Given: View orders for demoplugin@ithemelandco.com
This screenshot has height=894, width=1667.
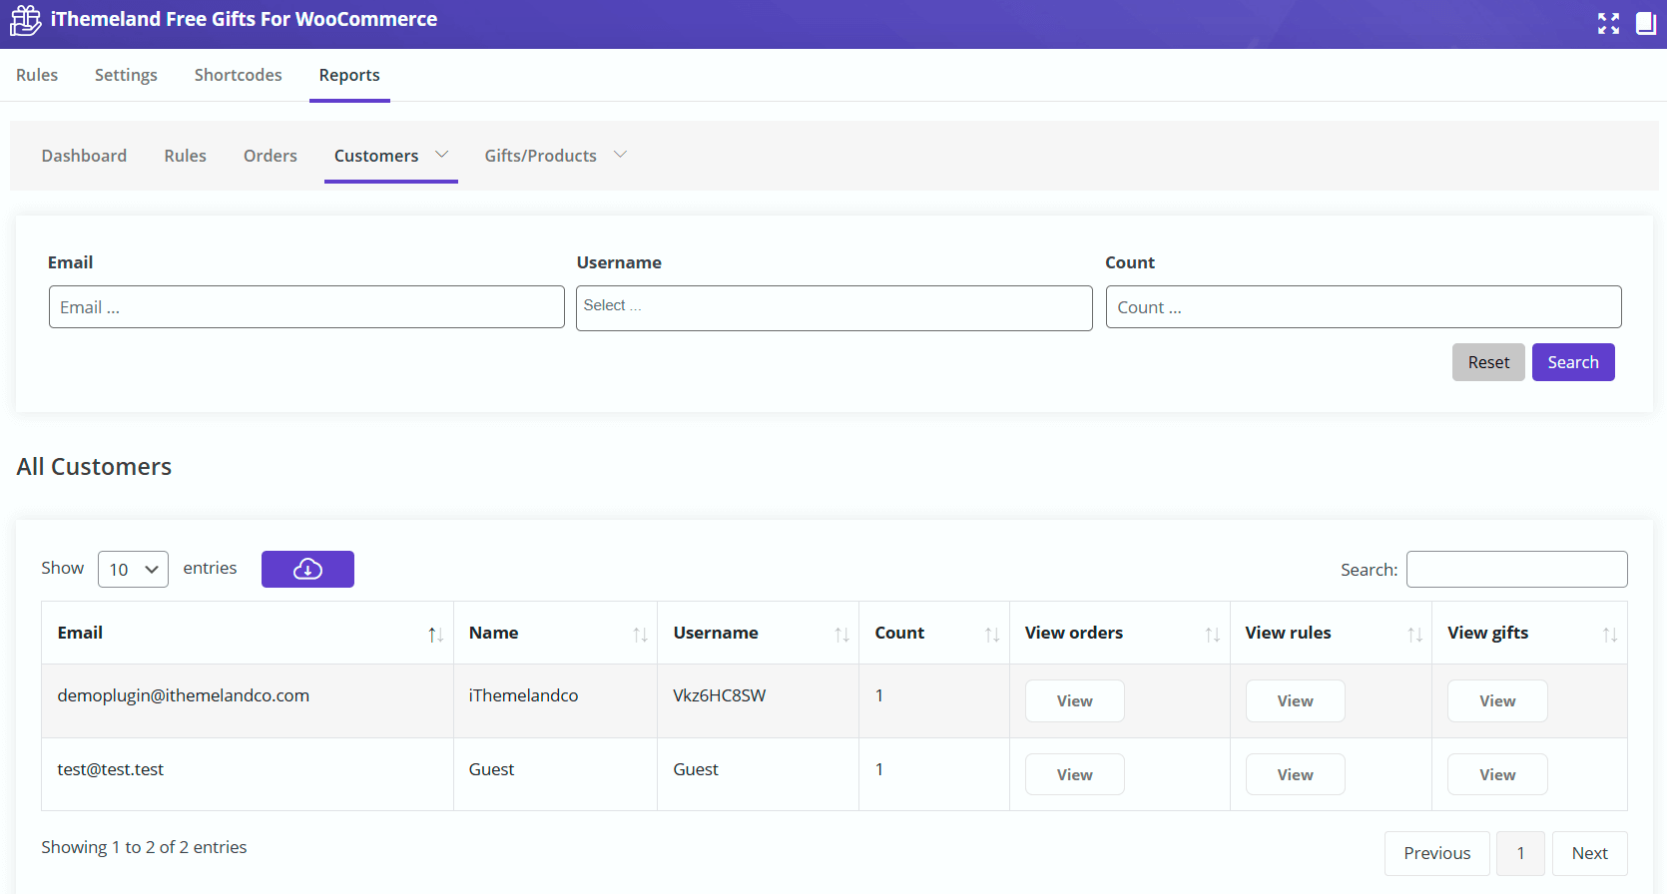Looking at the screenshot, I should pos(1075,701).
